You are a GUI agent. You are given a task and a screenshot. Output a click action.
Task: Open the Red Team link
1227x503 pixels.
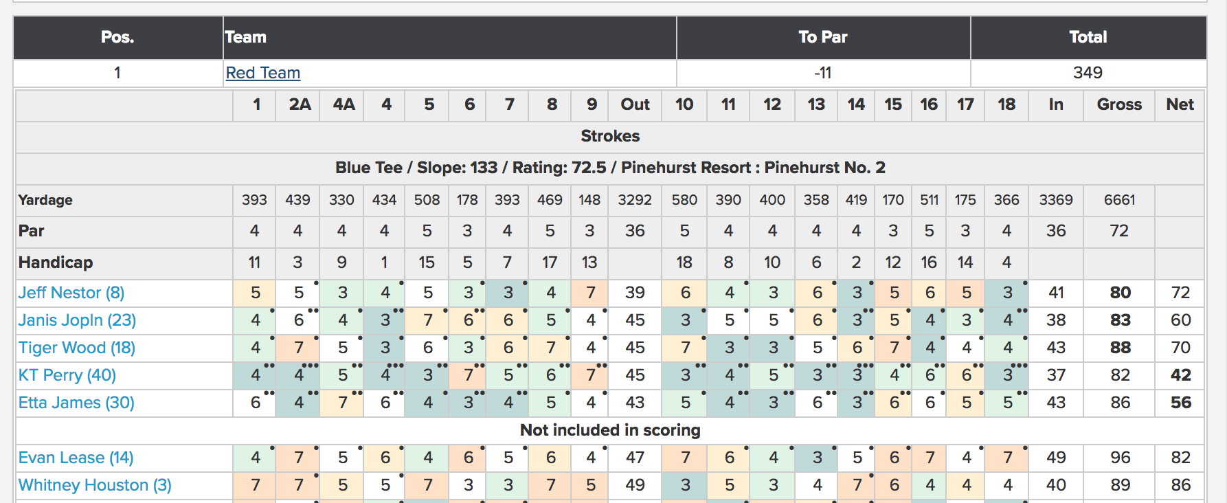[x=262, y=73]
